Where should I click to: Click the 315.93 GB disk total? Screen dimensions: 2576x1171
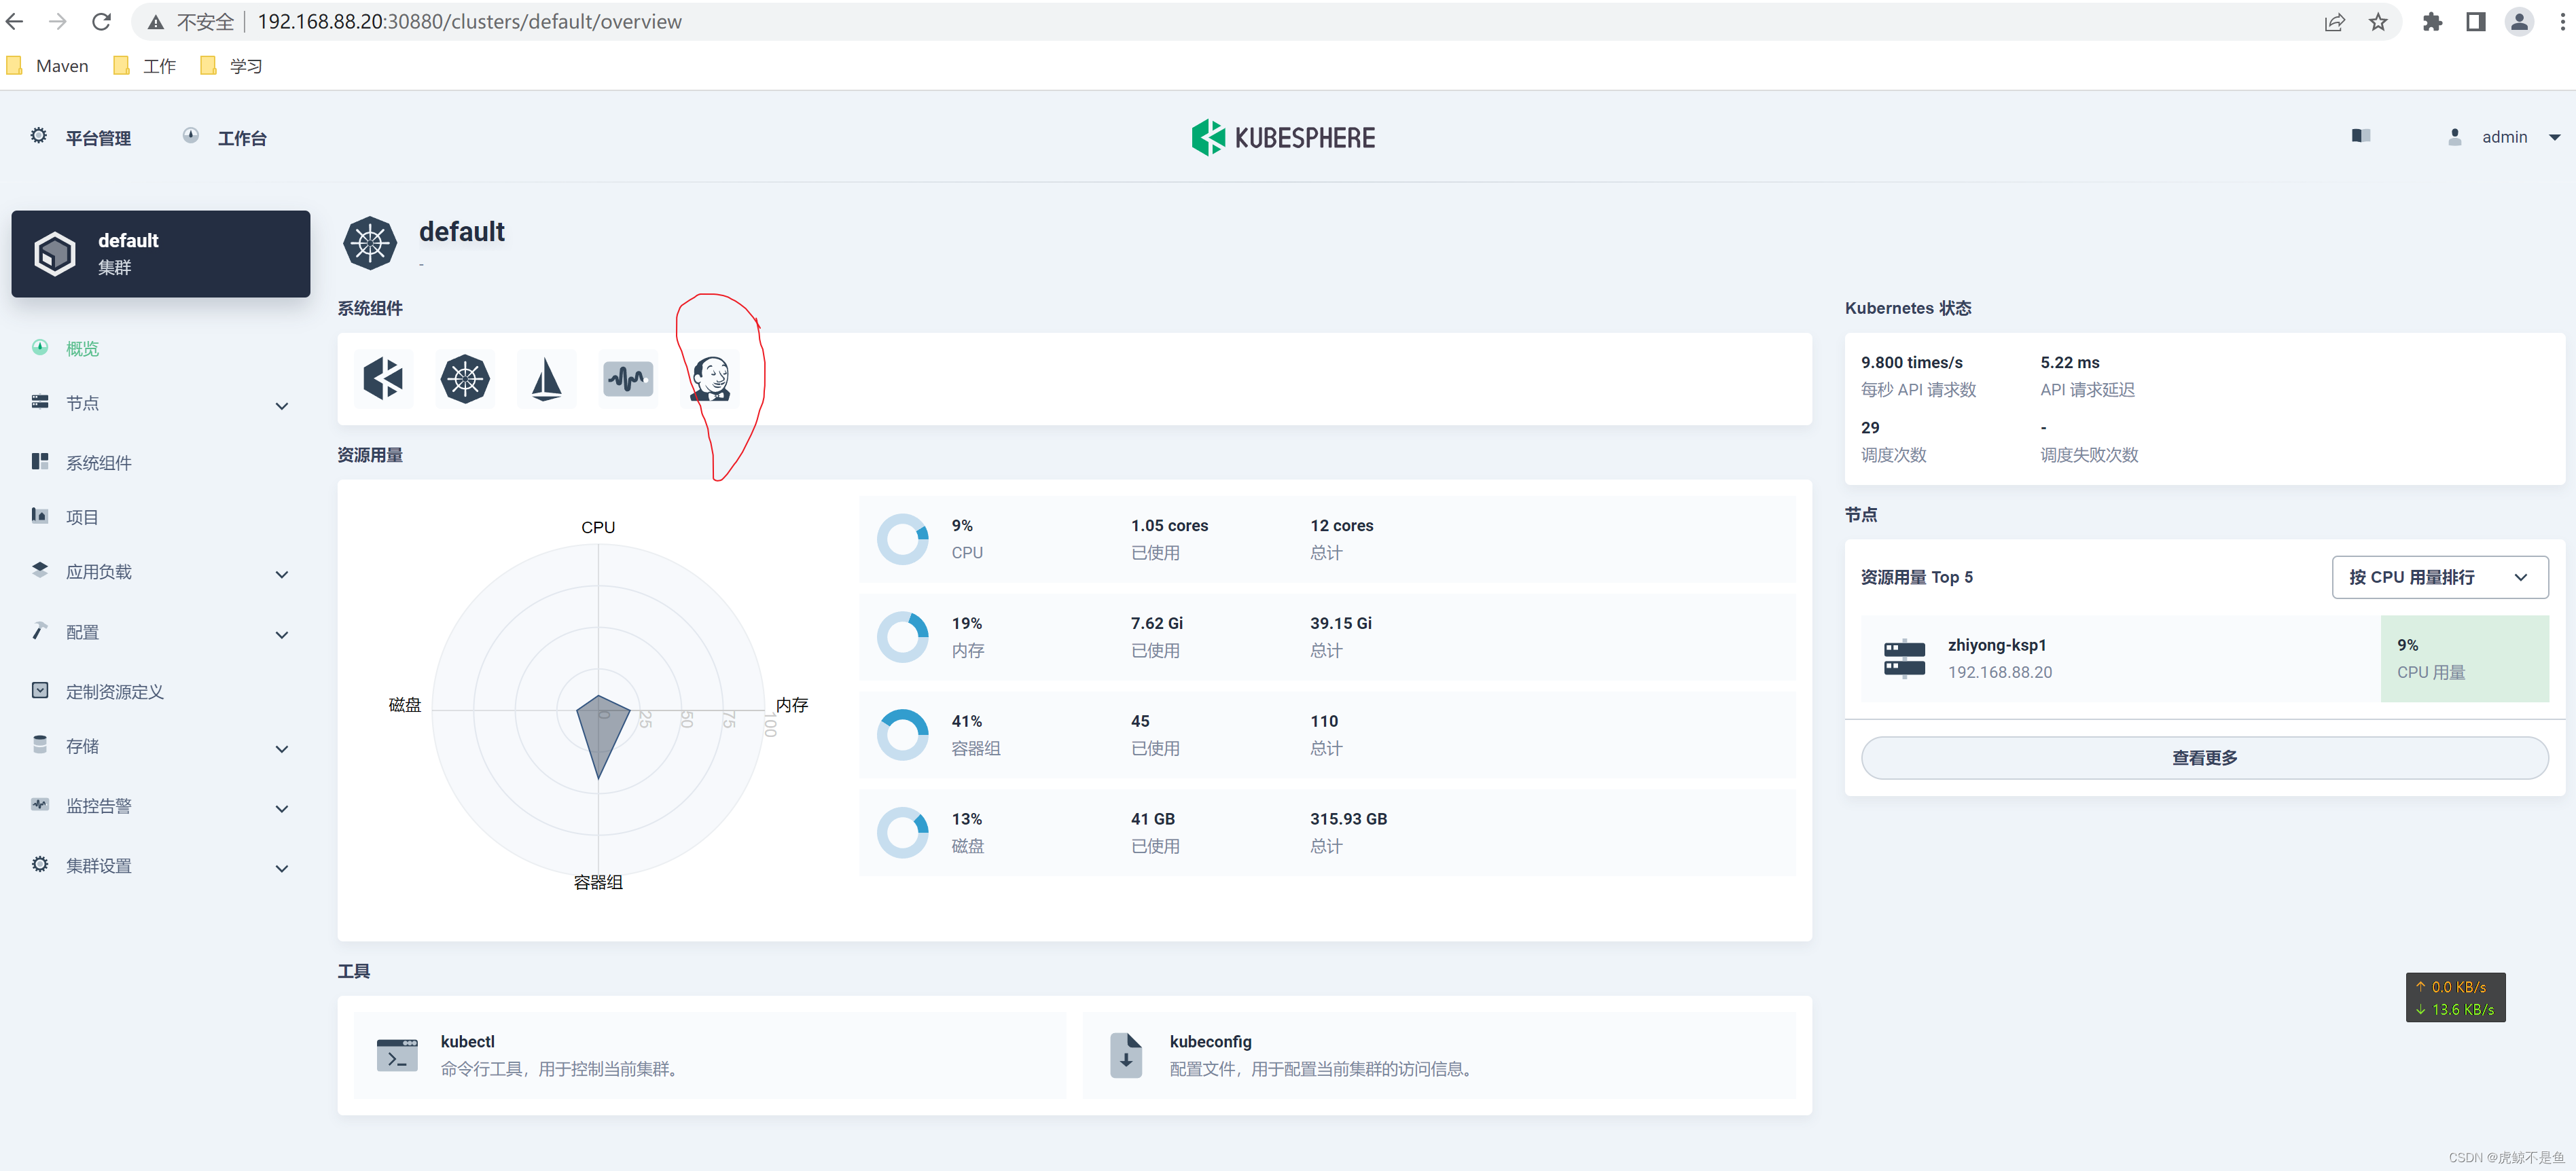point(1348,819)
